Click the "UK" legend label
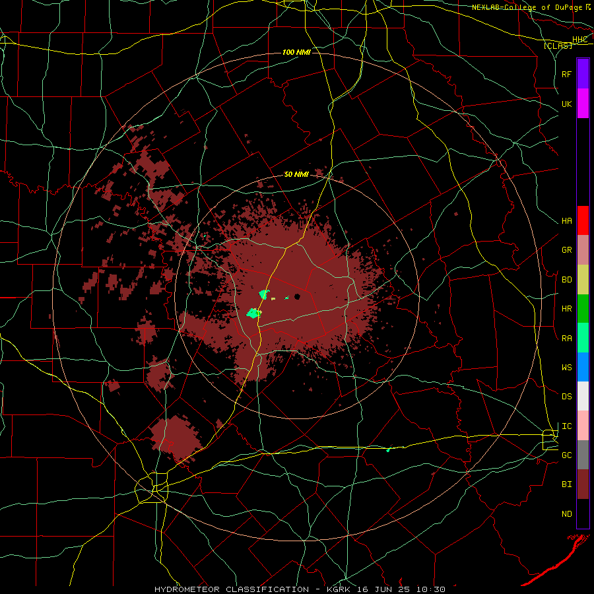 click(x=566, y=104)
